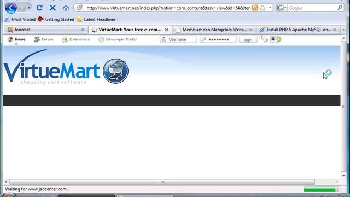Click the VirtueMart logo
This screenshot has width=350, height=197.
[x=52, y=67]
